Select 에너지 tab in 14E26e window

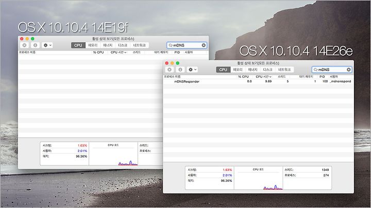point(252,70)
